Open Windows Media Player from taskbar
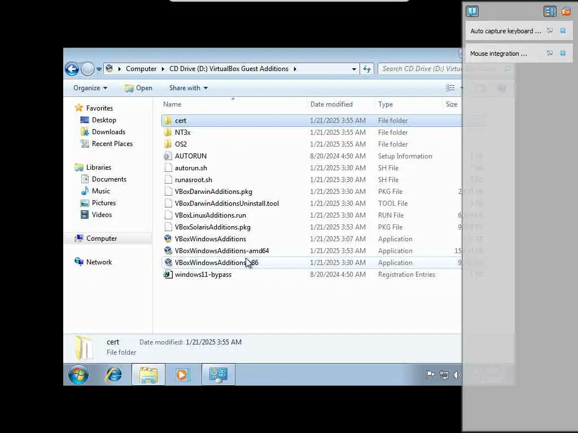Image resolution: width=578 pixels, height=433 pixels. pos(183,374)
